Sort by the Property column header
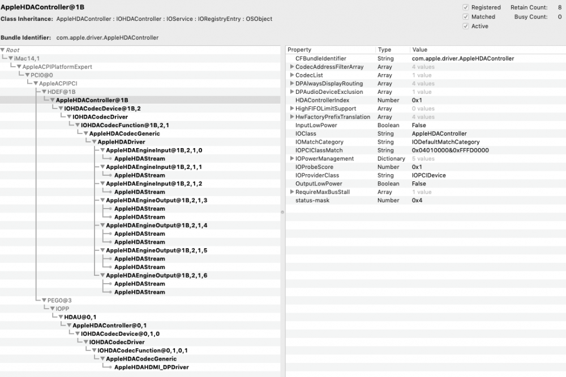The width and height of the screenshot is (566, 377). [331, 50]
